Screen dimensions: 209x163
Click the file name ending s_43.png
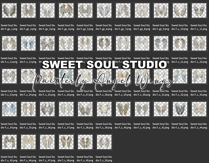coord(180,126)
